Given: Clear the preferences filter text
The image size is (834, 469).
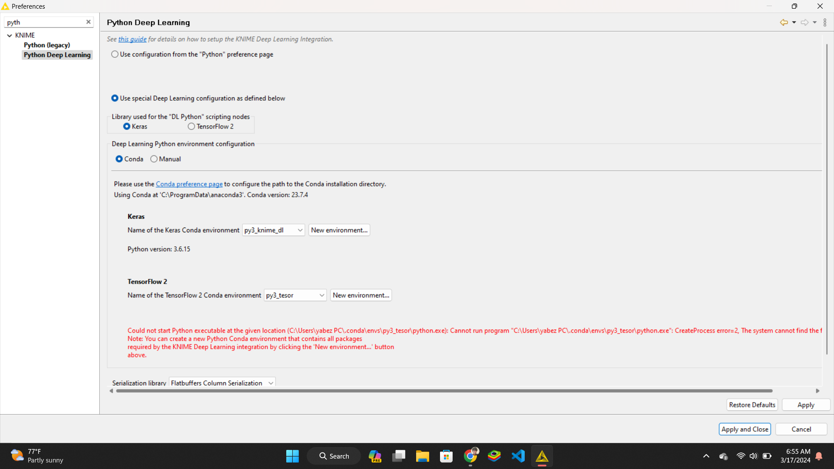Looking at the screenshot, I should pyautogui.click(x=88, y=22).
